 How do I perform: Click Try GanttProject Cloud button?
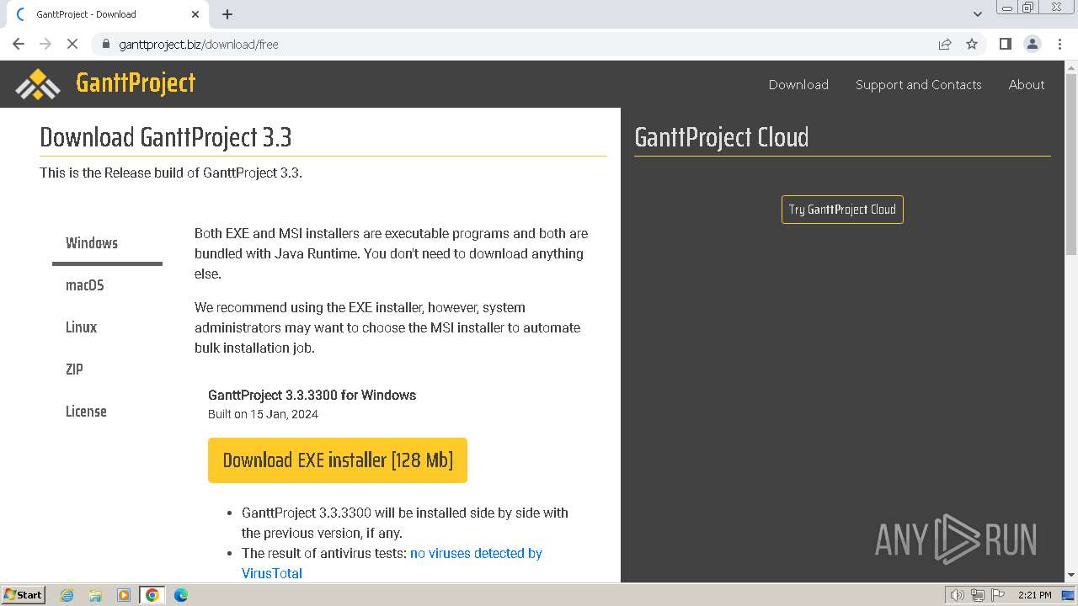pos(842,210)
